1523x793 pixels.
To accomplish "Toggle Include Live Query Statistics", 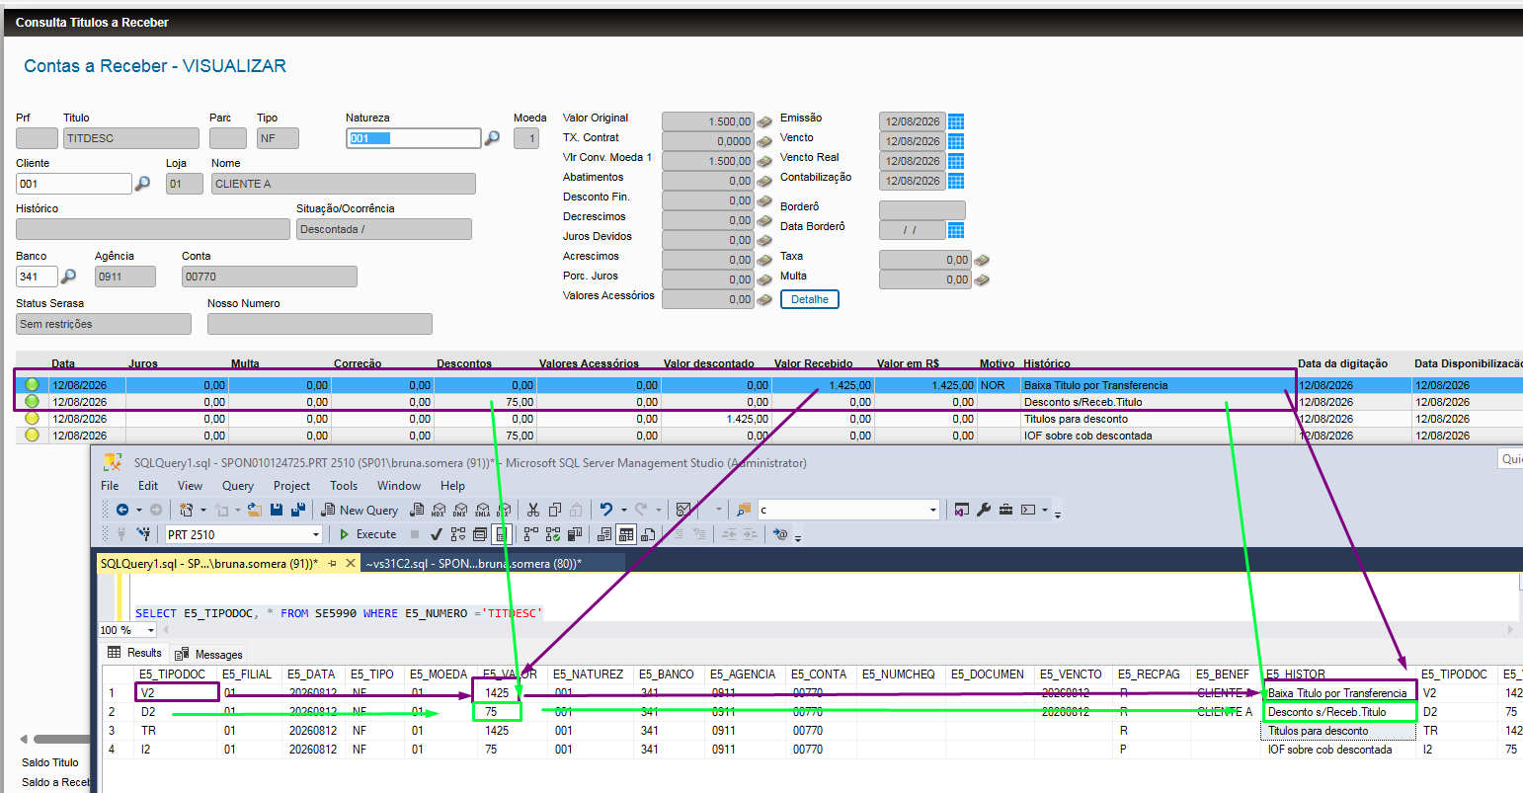I will click(553, 534).
